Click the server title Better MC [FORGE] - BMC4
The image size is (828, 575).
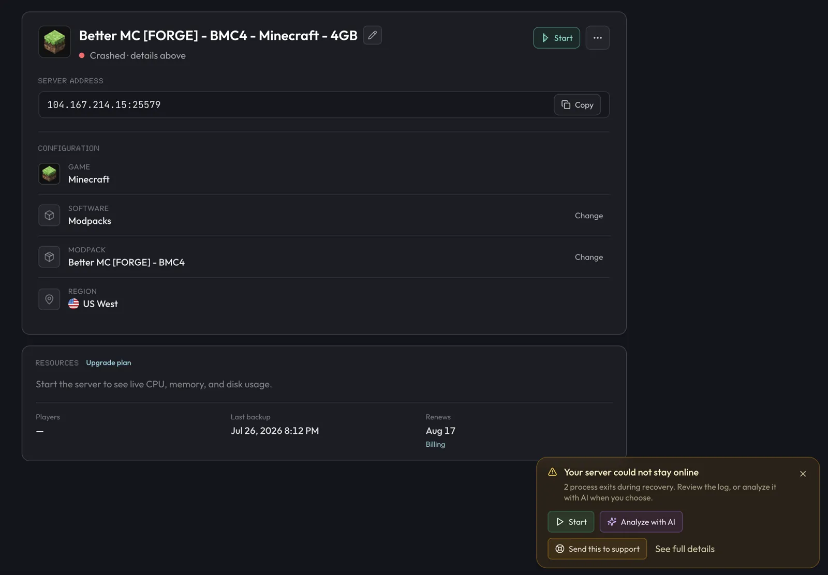coord(218,35)
